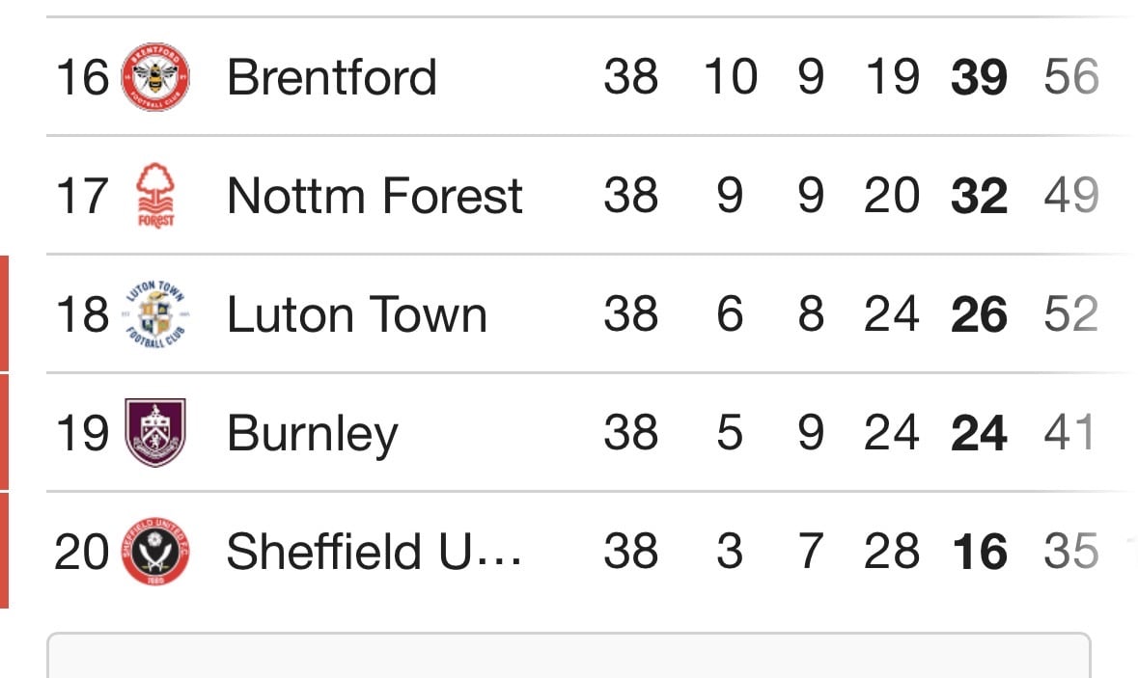Open the truncated Sheffield U… team name
This screenshot has width=1138, height=678.
[374, 551]
